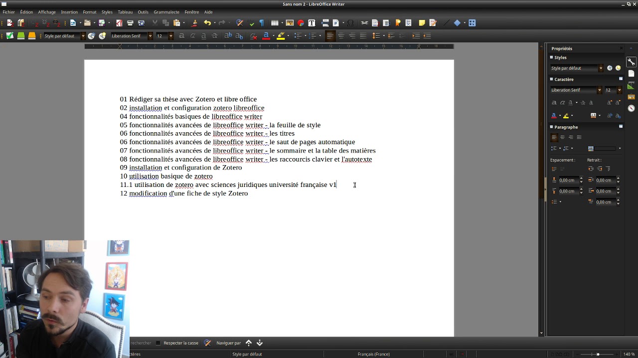This screenshot has height=358, width=638.
Task: Click the Clear Direct Formatting icon
Action: click(253, 36)
